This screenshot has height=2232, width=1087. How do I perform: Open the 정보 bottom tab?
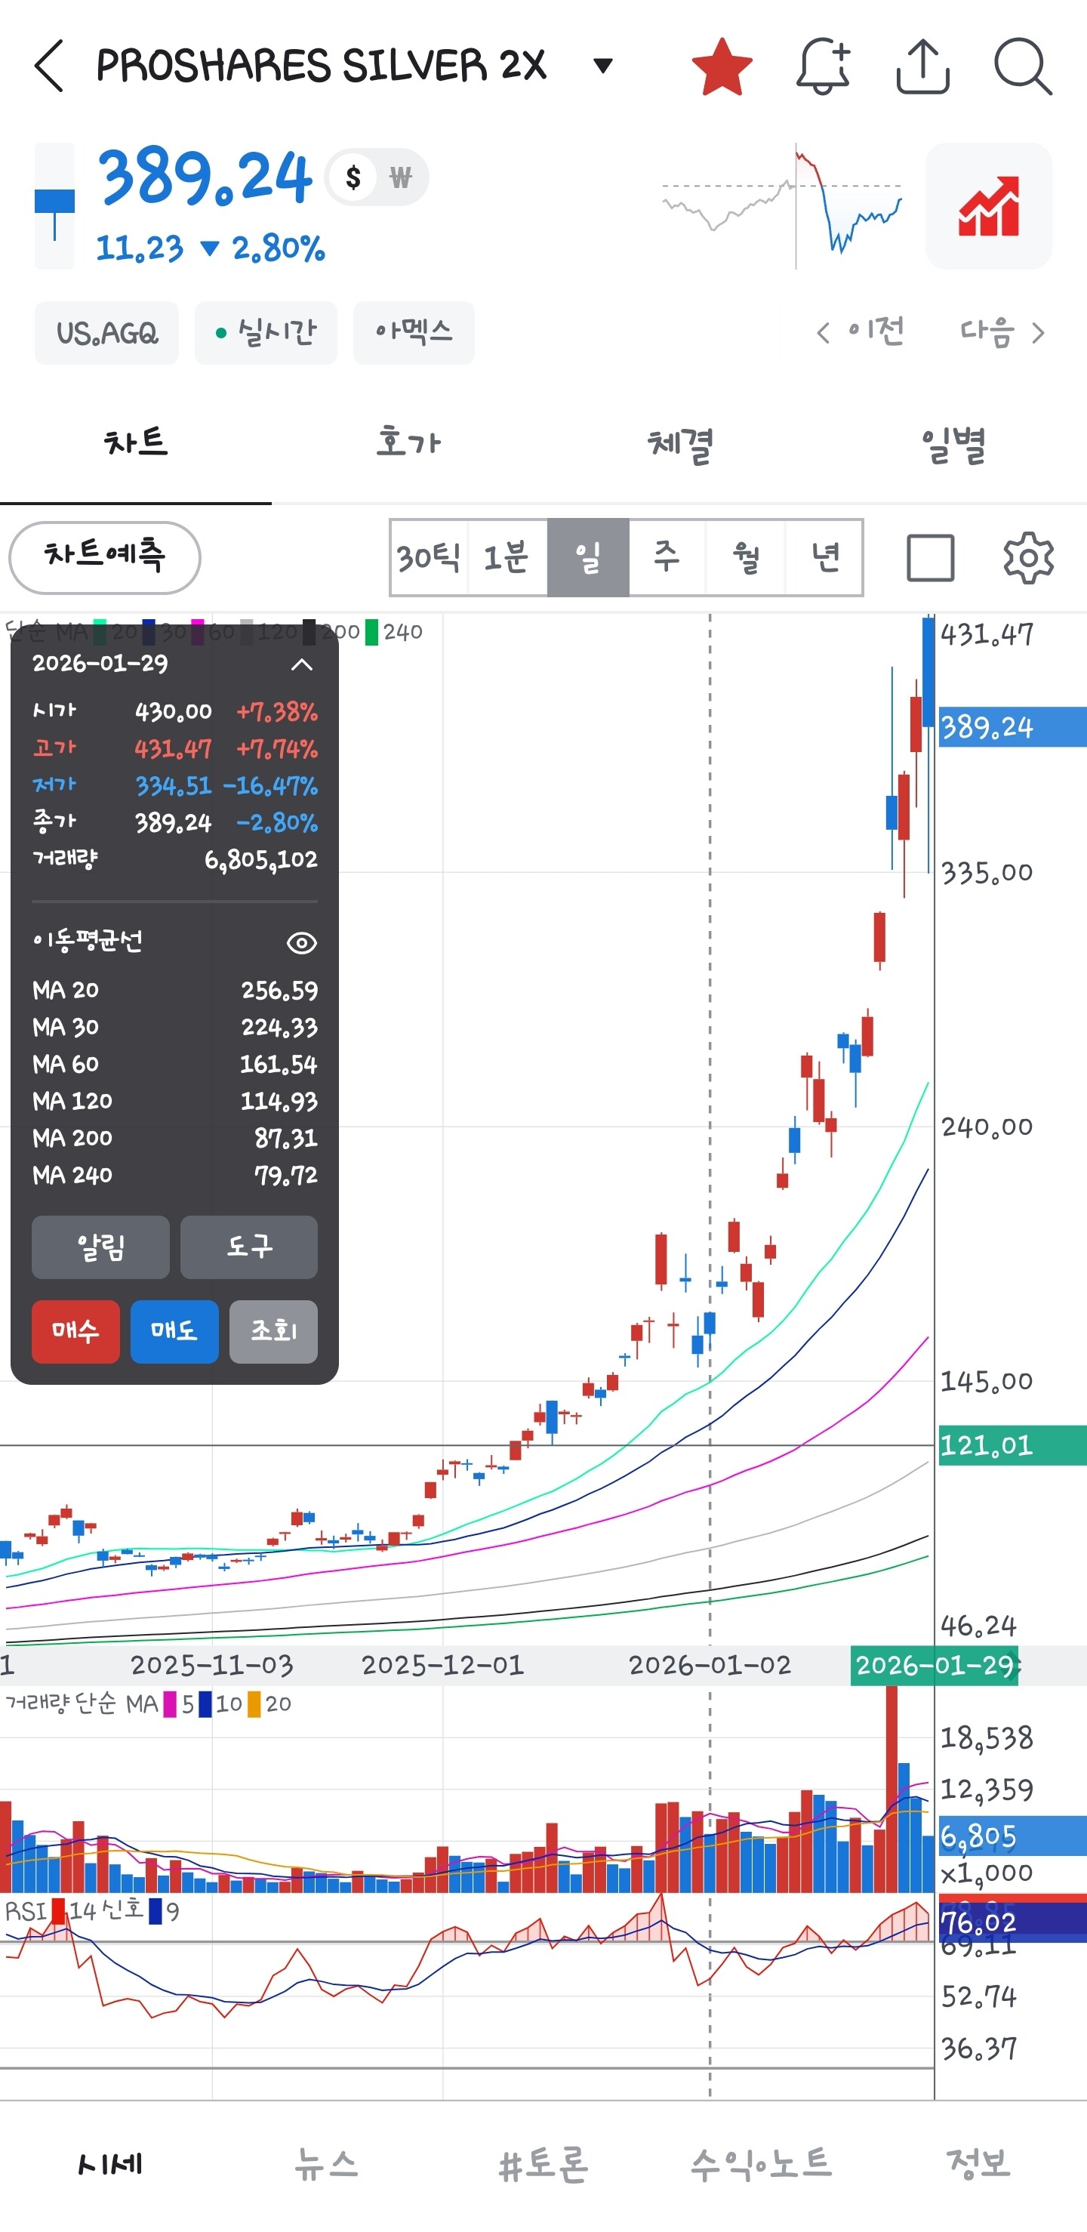(979, 2163)
